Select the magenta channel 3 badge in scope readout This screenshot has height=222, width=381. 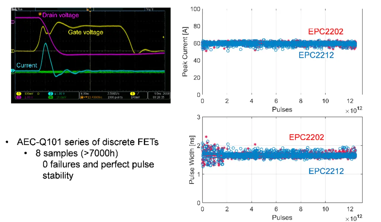[19, 97]
